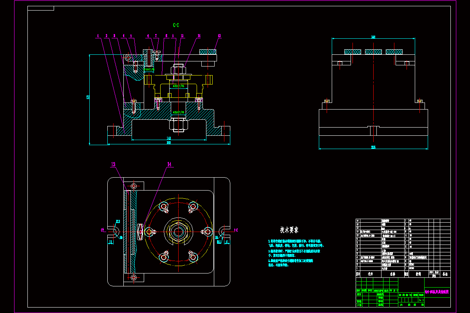Select part balloon number 10
This screenshot has height=313, width=470.
click(182, 36)
